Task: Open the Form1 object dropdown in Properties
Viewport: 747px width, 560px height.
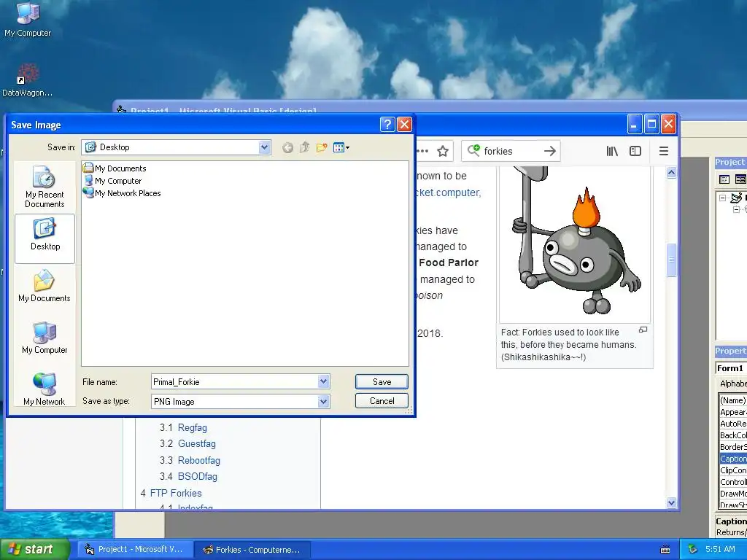Action: coord(731,368)
